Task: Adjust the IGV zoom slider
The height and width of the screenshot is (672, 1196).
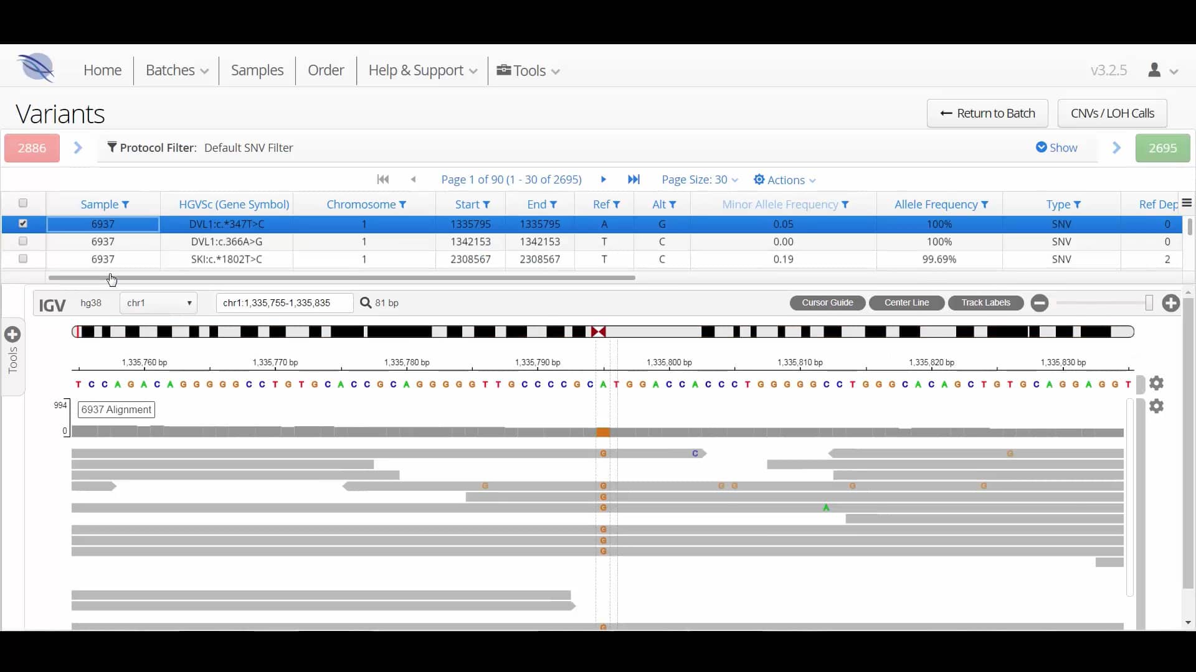Action: [1148, 303]
